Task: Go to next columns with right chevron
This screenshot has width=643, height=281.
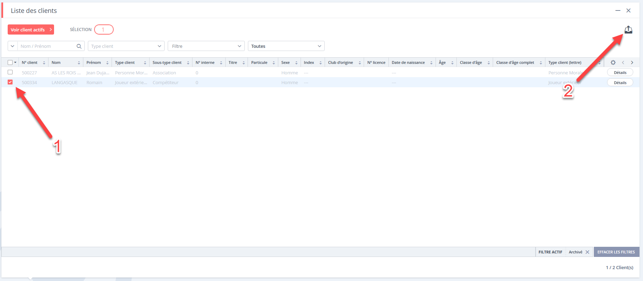Action: 632,62
